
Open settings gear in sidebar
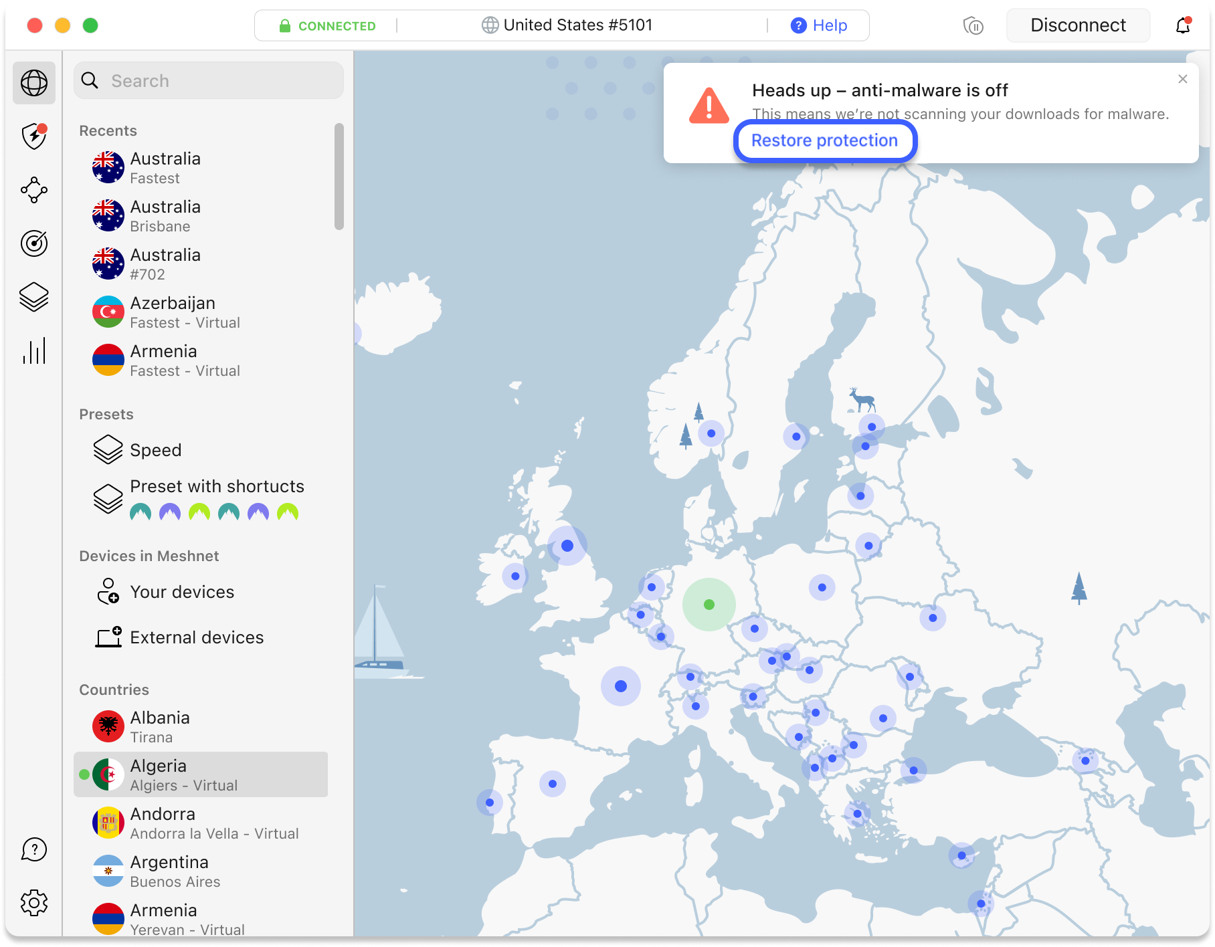coord(34,903)
